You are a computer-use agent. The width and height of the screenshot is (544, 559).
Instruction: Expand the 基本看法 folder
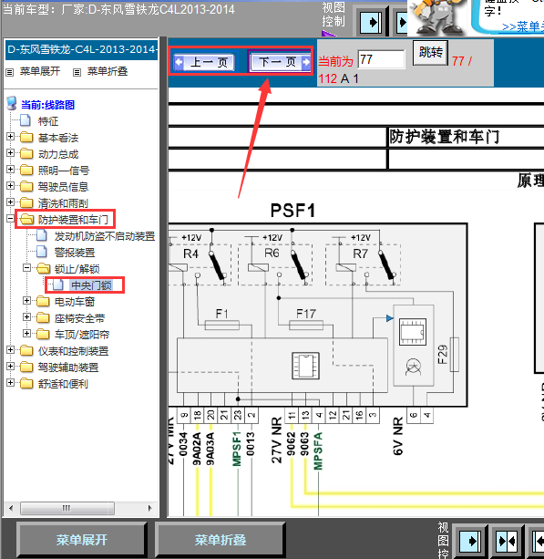10,136
